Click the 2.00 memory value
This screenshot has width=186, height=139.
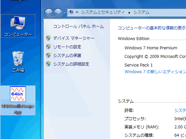tap(180, 127)
